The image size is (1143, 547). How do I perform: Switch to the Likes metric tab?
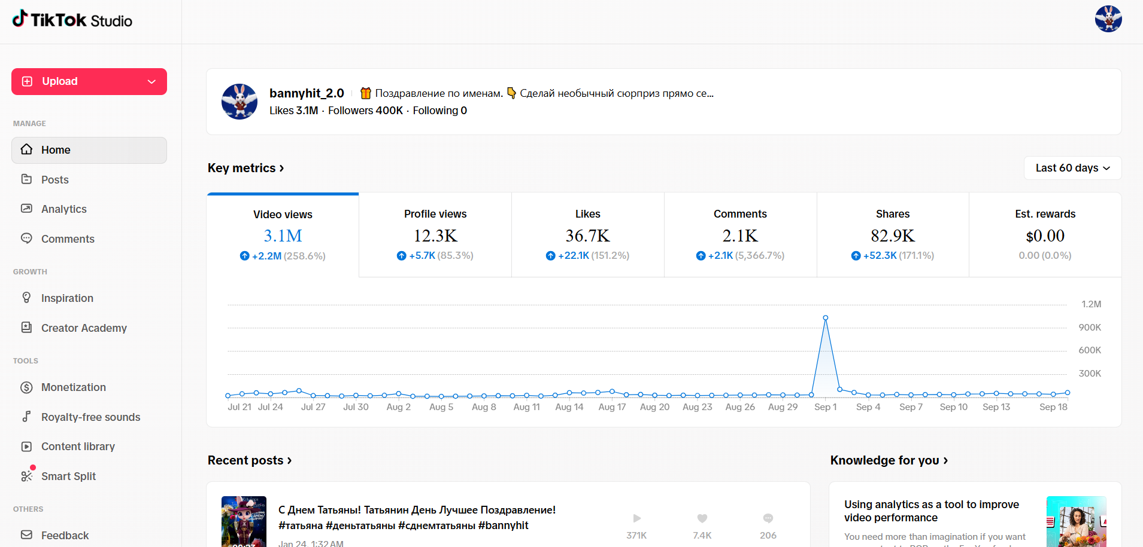coord(588,235)
